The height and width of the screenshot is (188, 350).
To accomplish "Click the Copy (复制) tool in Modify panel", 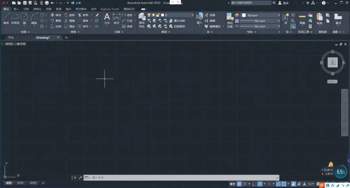I will 56,20.
